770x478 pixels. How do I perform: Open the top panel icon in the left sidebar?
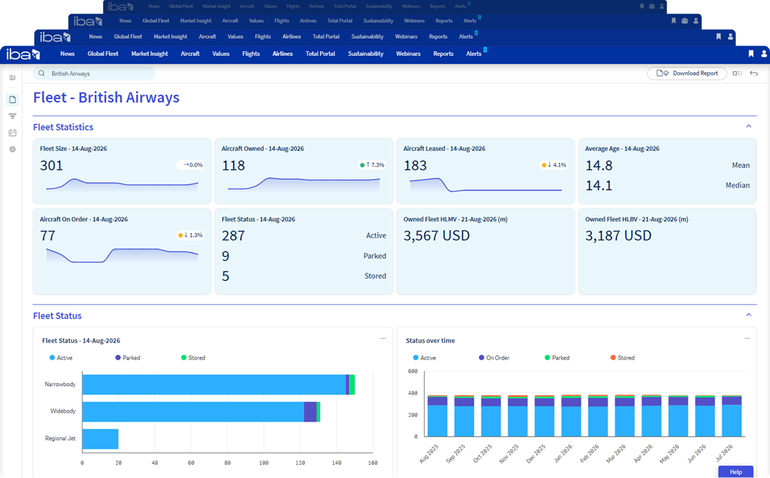tap(12, 78)
